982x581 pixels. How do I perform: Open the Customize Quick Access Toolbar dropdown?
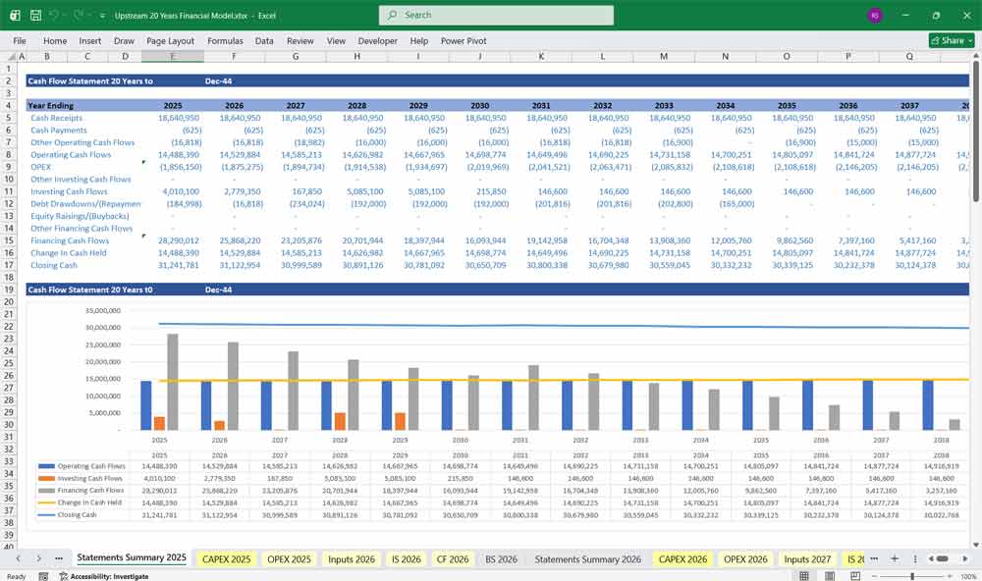pyautogui.click(x=102, y=14)
